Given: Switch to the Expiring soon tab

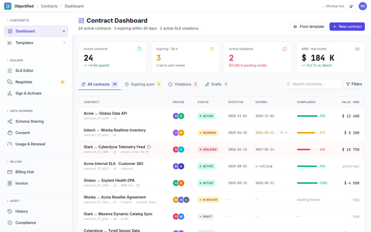Looking at the screenshot, I should tap(143, 84).
